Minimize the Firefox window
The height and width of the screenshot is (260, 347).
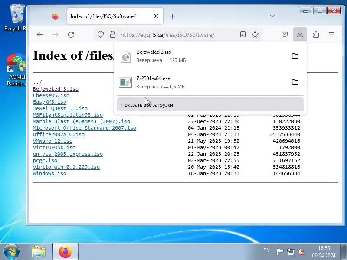305,10
